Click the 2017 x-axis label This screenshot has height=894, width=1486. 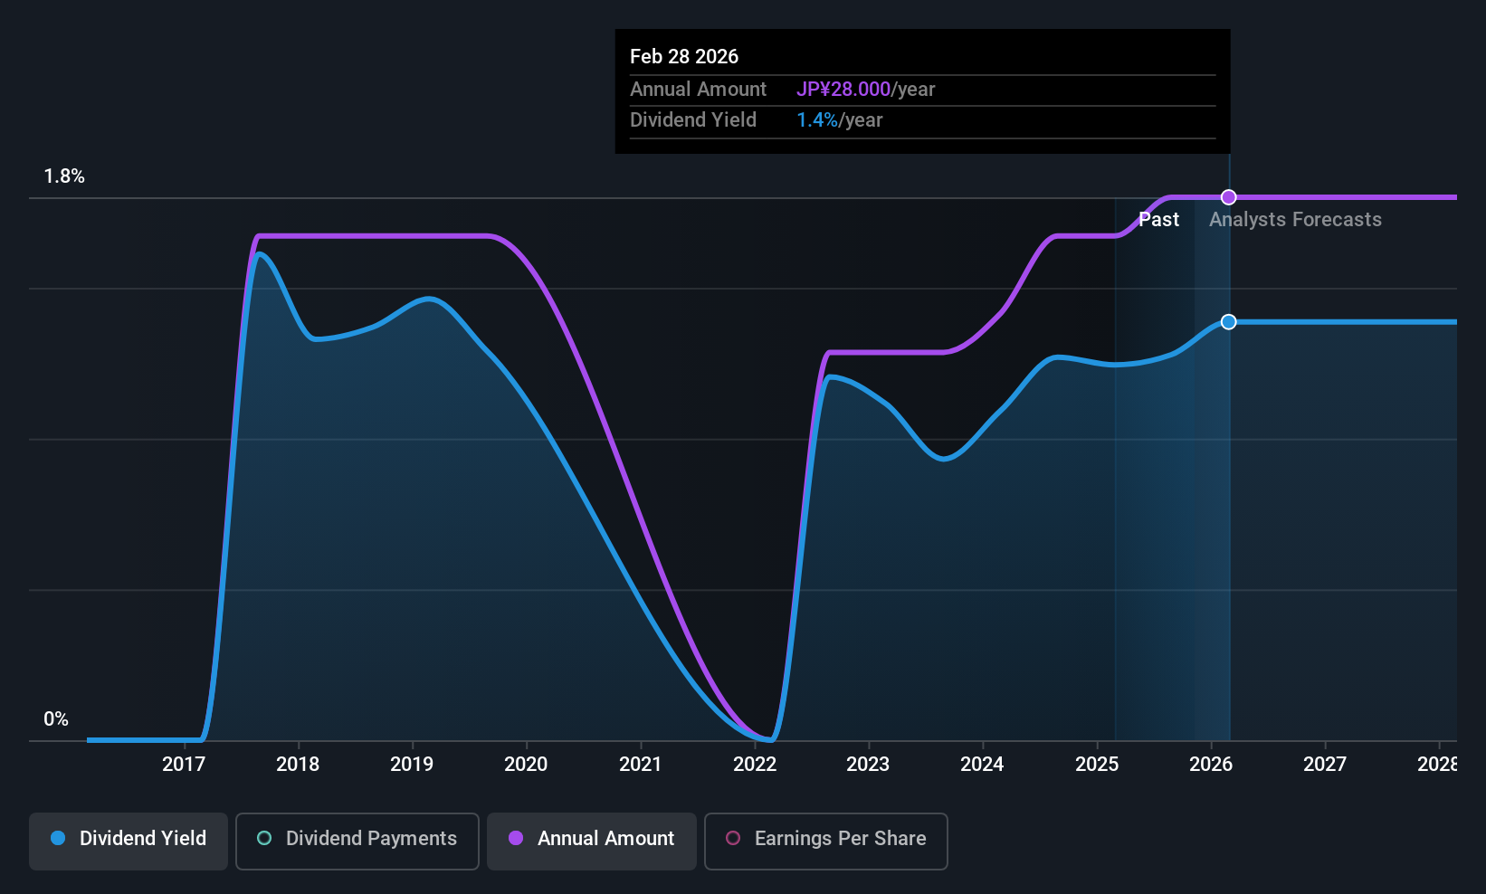pyautogui.click(x=184, y=764)
